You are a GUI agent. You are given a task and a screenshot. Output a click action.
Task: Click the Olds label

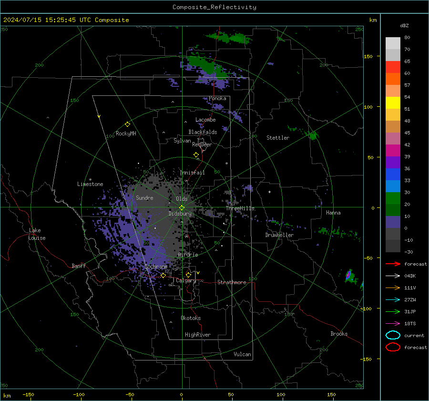click(x=182, y=198)
